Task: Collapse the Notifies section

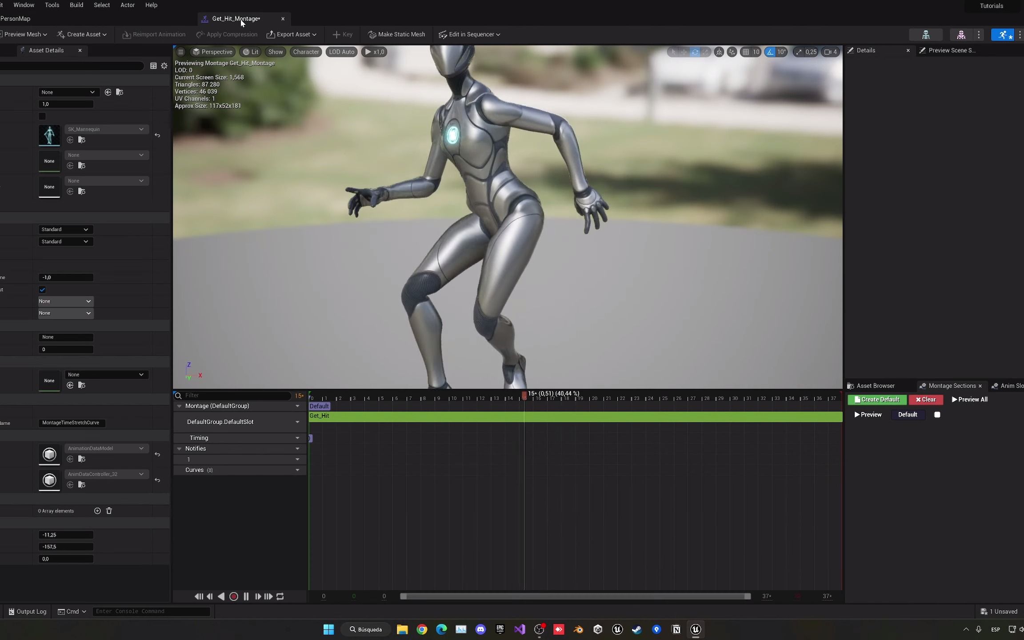Action: (x=179, y=448)
